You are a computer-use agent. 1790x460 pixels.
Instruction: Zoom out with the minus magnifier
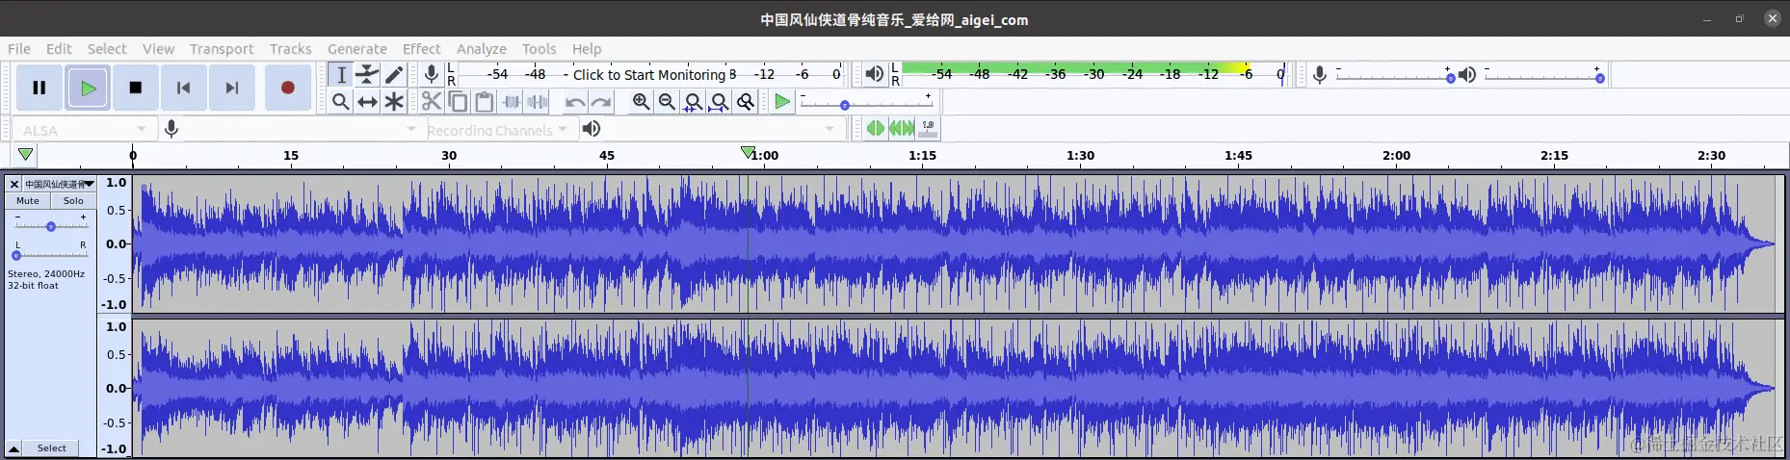(667, 101)
